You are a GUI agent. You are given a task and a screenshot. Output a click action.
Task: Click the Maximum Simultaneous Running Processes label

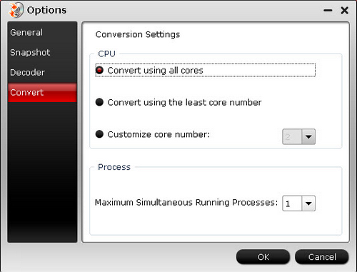coord(186,203)
